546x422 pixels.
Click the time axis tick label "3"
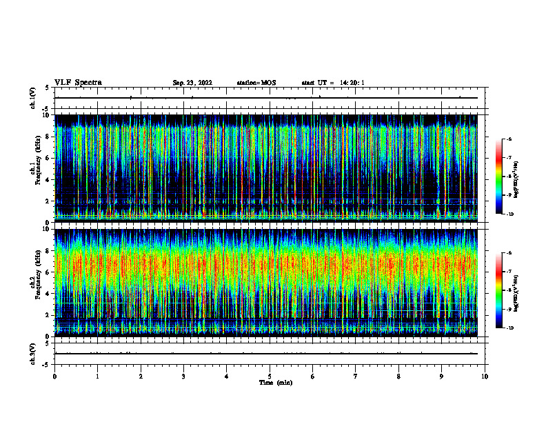click(183, 376)
